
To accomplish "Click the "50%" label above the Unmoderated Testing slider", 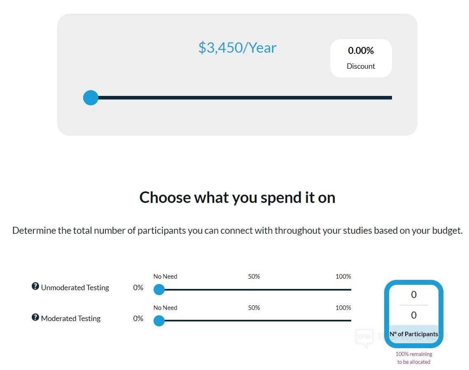I will pyautogui.click(x=254, y=277).
